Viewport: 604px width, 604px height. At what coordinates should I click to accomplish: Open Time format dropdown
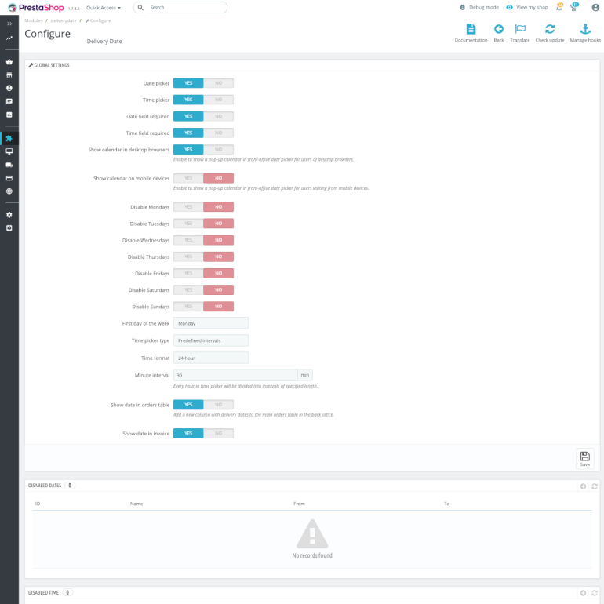pyautogui.click(x=211, y=358)
